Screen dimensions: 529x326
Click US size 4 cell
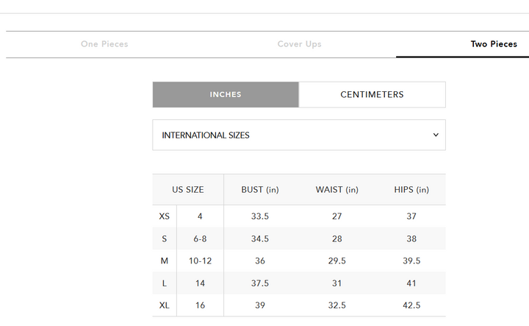pyautogui.click(x=200, y=216)
